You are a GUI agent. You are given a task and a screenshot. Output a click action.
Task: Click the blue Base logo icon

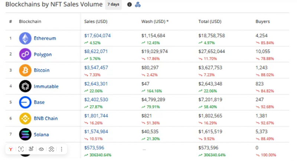coord(25,102)
